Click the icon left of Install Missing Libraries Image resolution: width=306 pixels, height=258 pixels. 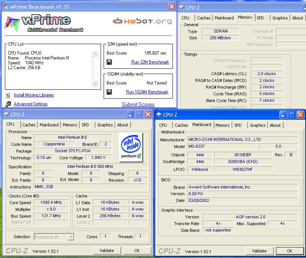click(x=8, y=95)
